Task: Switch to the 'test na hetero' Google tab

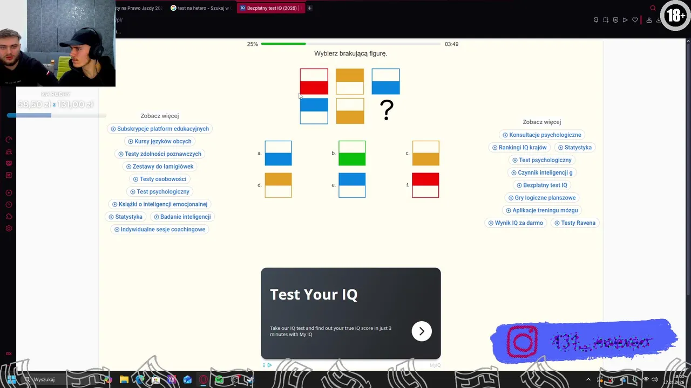Action: click(200, 8)
